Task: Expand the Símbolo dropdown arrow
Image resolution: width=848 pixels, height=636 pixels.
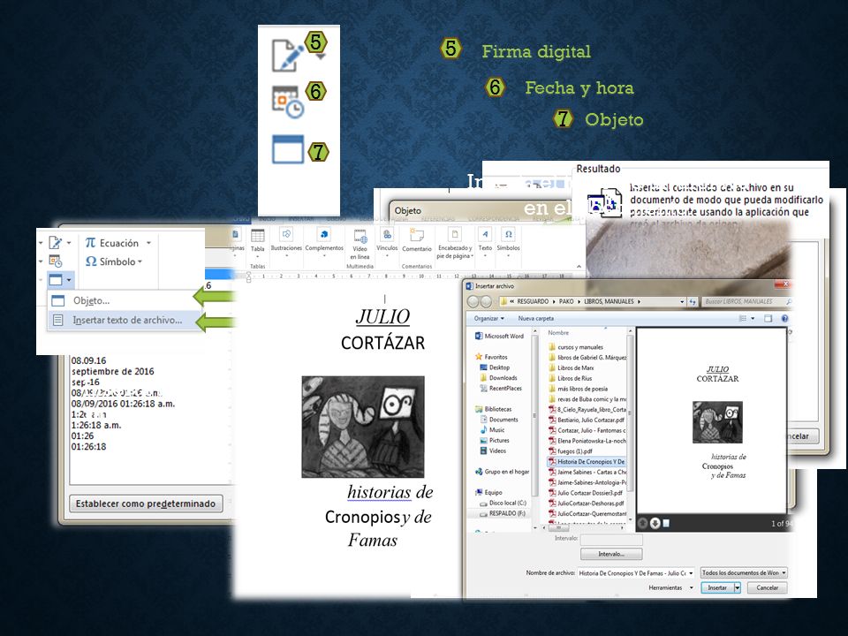Action: pos(140,261)
